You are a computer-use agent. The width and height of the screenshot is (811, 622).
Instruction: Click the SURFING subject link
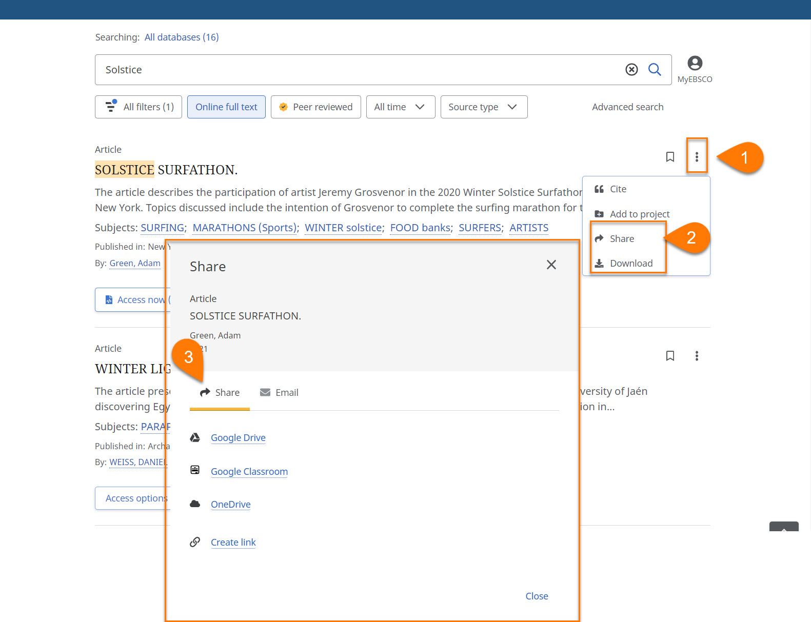click(x=163, y=228)
